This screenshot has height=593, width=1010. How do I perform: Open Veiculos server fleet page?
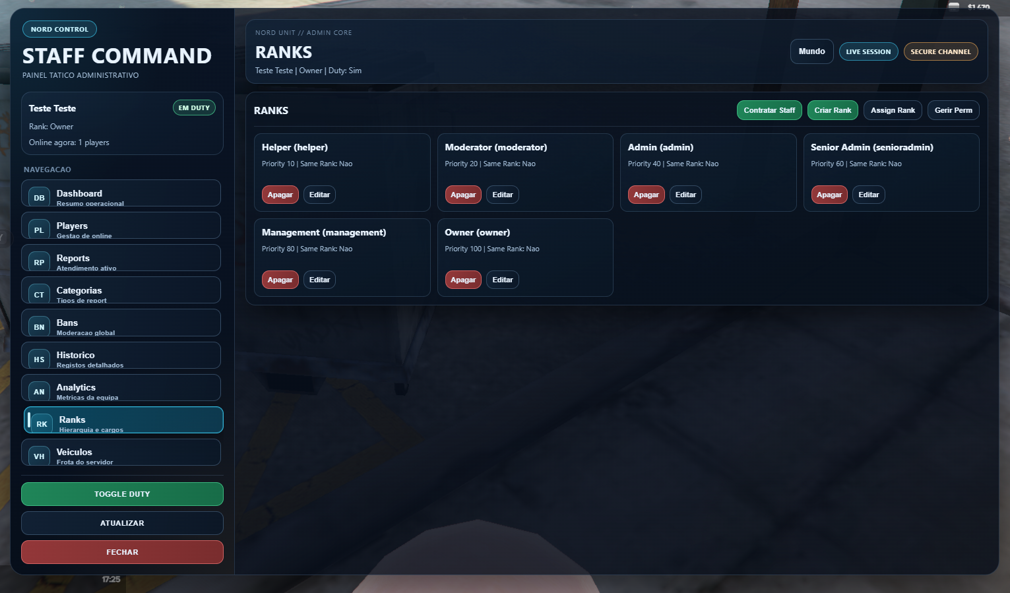pyautogui.click(x=121, y=453)
